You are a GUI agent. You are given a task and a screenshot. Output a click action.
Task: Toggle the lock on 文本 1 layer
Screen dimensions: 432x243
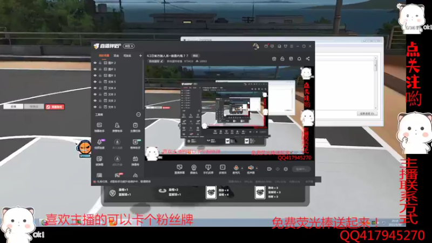pos(100,107)
